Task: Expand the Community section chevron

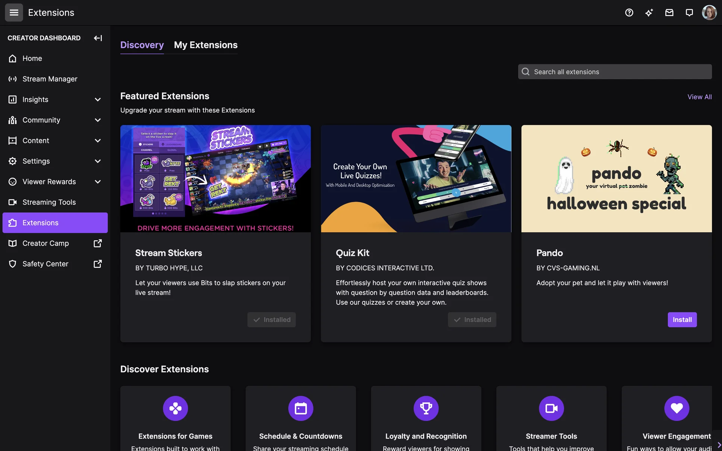Action: pyautogui.click(x=98, y=120)
